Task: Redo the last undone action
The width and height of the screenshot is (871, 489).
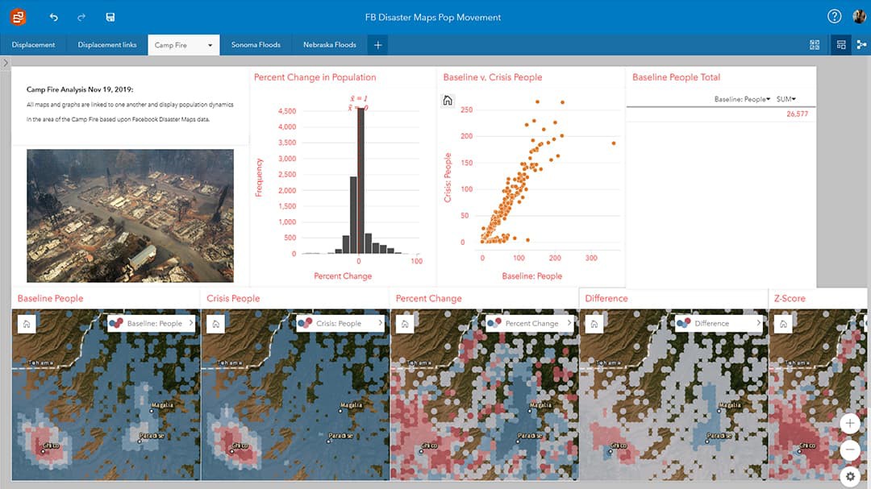Action: (x=81, y=17)
